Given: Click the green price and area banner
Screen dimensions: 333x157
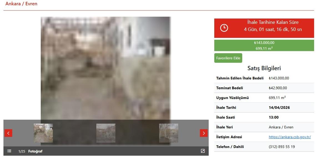Looking at the screenshot, I should (x=264, y=45).
